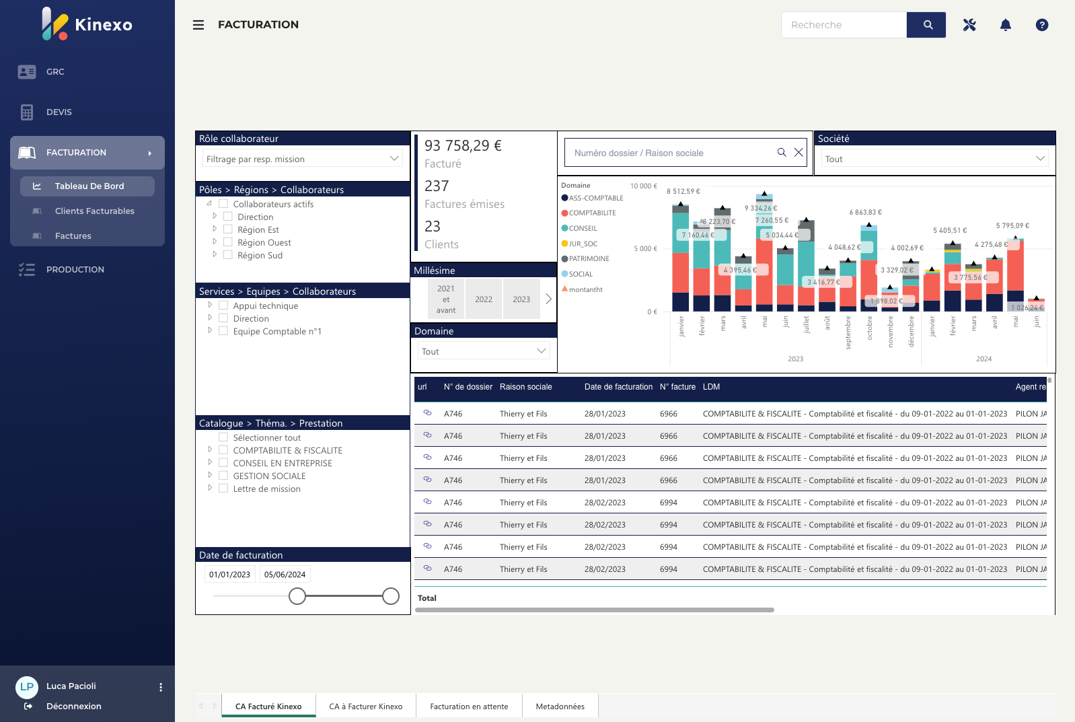The width and height of the screenshot is (1075, 722).
Task: Clear the dossier search with X icon
Action: coord(799,153)
